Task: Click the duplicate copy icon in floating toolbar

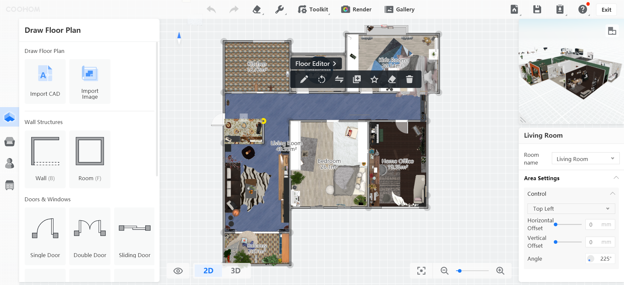Action: coord(357,79)
